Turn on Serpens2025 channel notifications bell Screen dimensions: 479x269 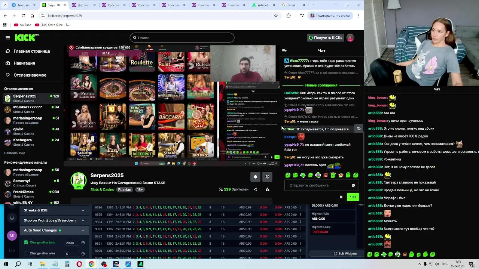(256, 177)
